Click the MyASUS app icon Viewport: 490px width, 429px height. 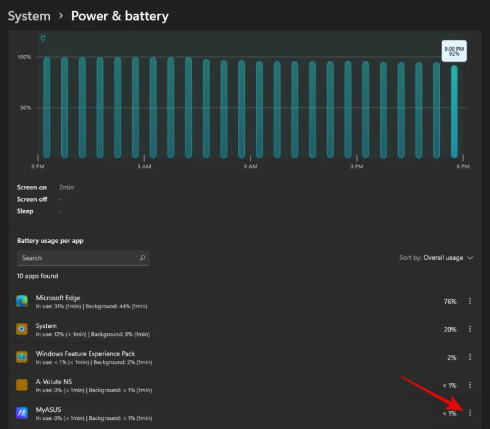(22, 412)
